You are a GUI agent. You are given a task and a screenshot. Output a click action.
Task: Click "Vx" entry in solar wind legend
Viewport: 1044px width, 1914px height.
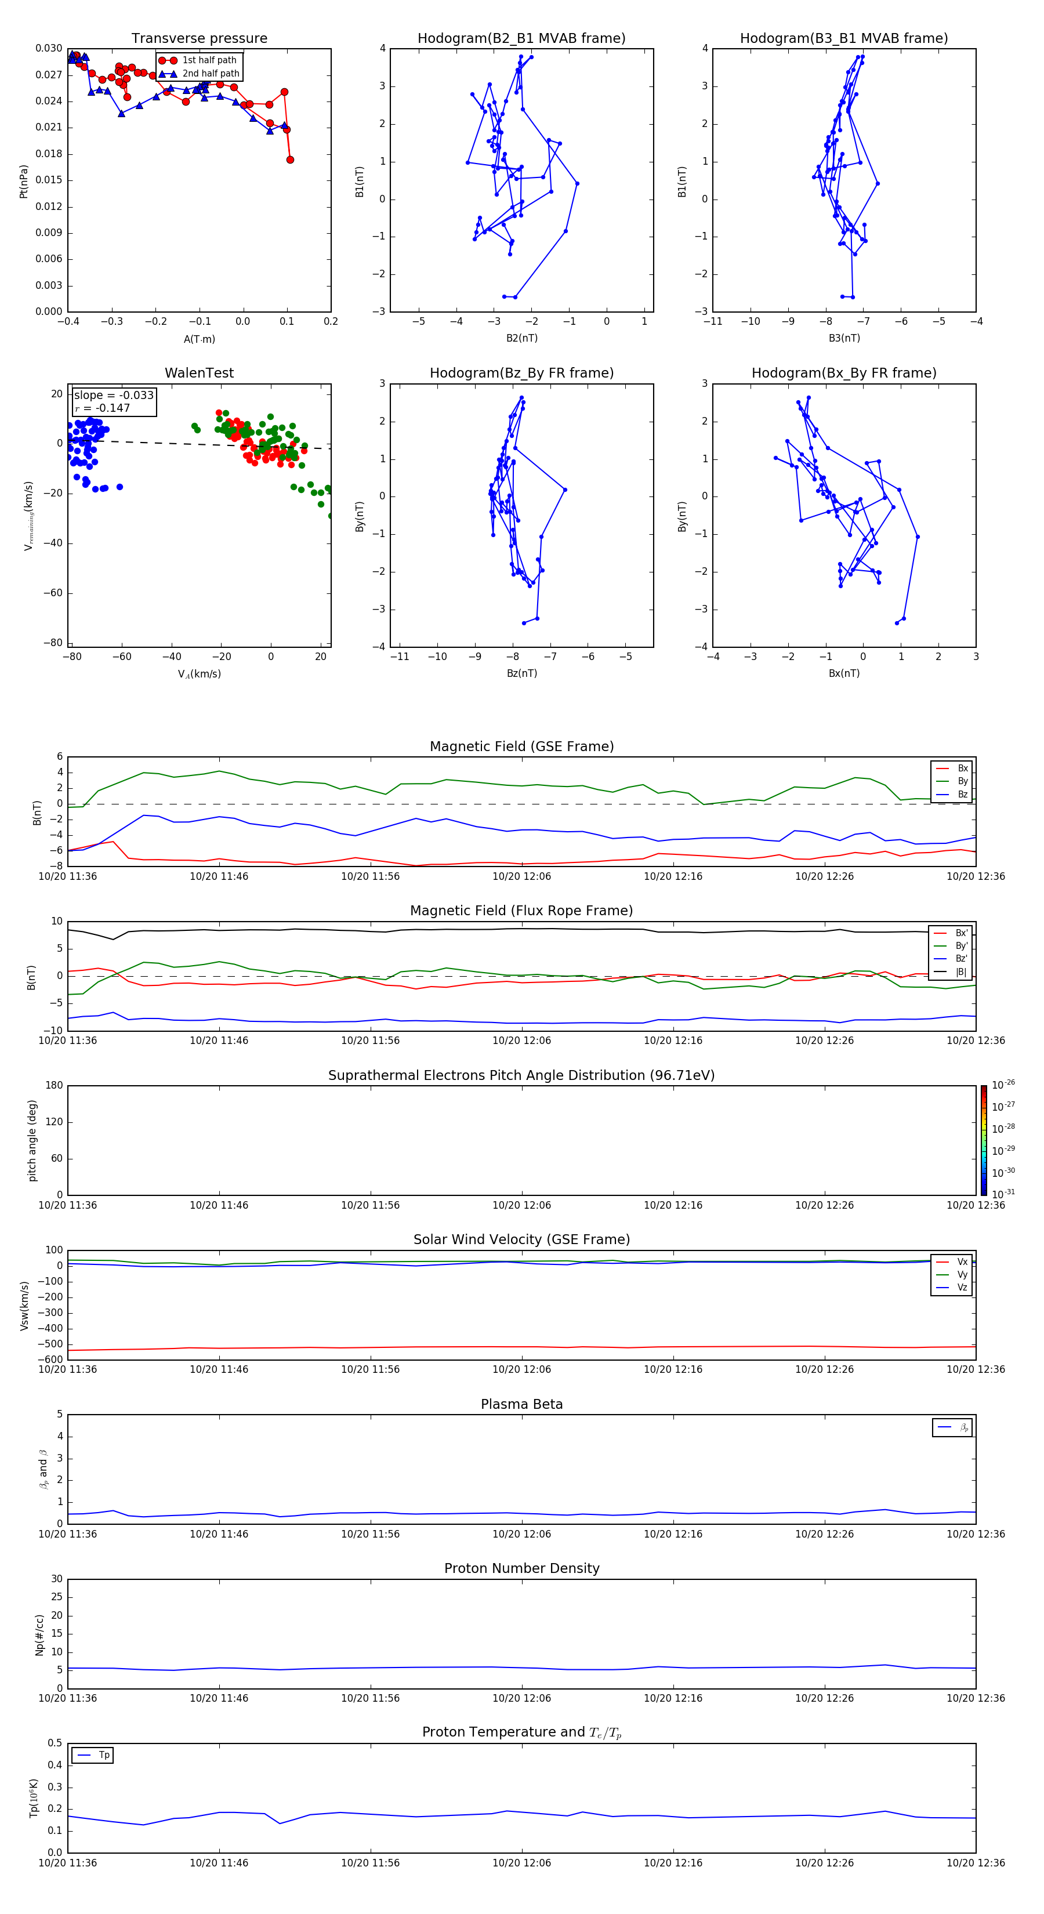[x=952, y=1263]
